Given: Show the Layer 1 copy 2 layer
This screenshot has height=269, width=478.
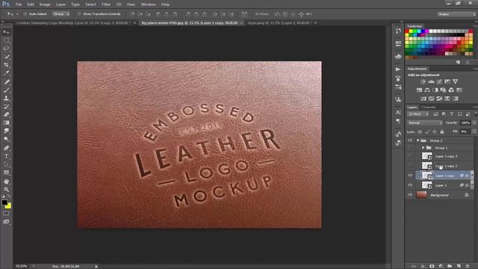Looking at the screenshot, I should point(410,166).
